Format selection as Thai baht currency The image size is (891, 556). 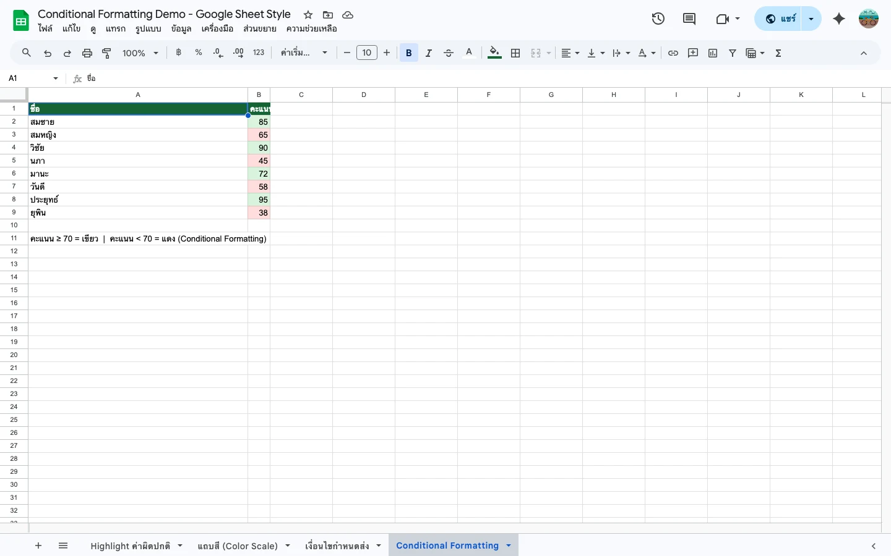(179, 53)
